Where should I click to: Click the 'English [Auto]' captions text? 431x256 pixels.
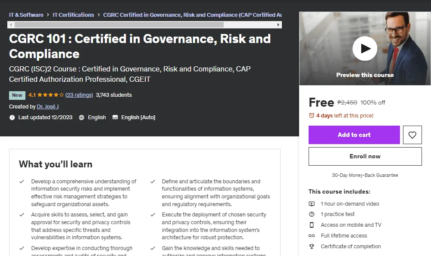[x=138, y=117]
